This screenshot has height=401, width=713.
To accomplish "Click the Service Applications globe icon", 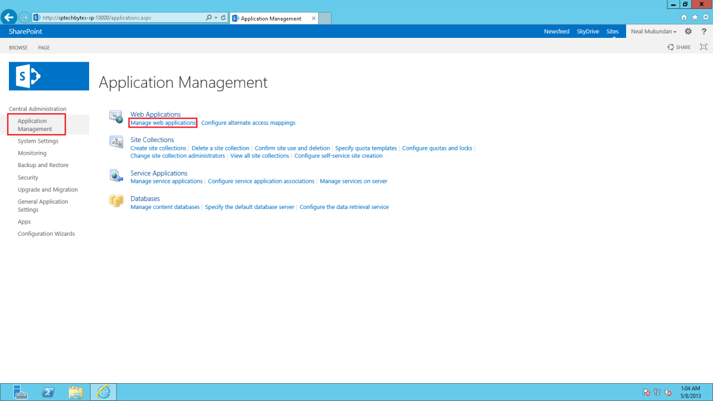I will point(116,175).
